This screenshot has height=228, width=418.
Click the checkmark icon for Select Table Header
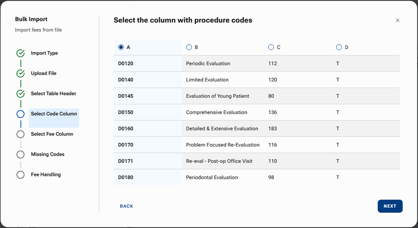pos(20,94)
